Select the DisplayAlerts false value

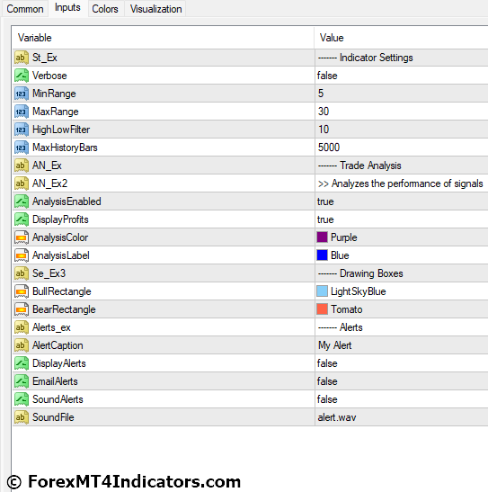tap(327, 363)
